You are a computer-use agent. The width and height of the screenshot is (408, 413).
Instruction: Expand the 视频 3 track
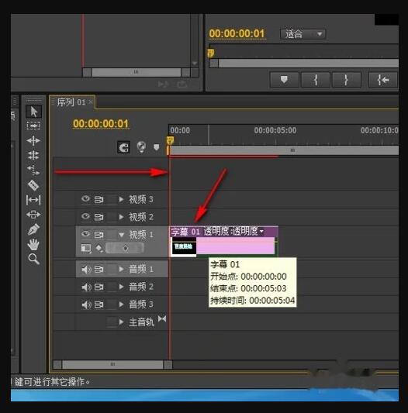121,199
